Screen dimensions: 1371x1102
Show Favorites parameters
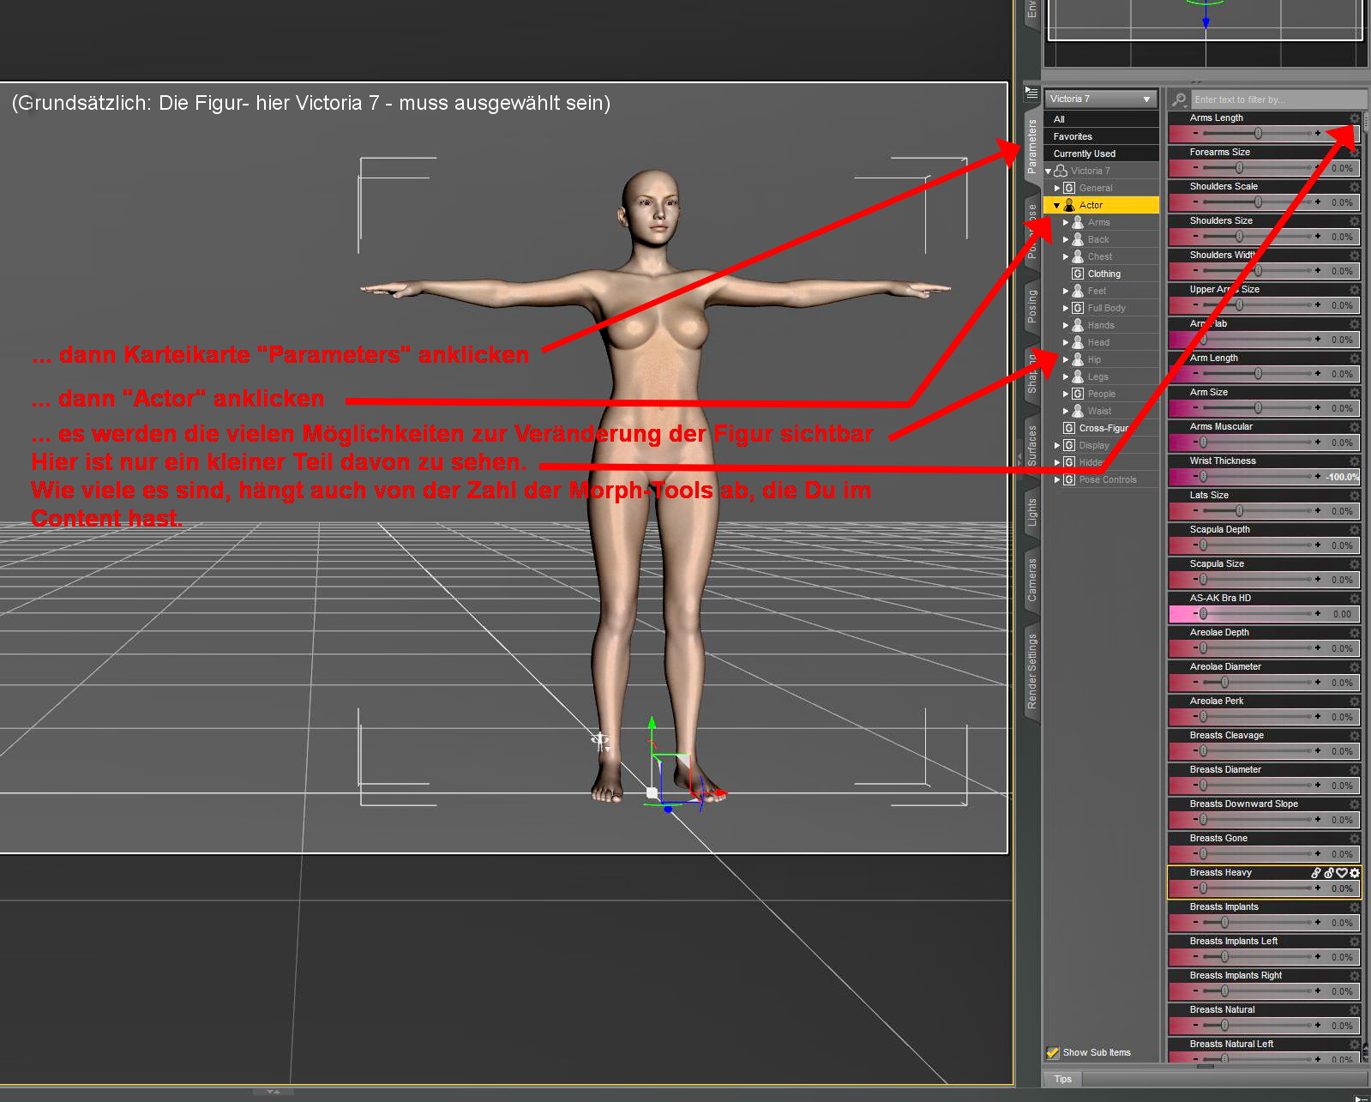coord(1101,136)
